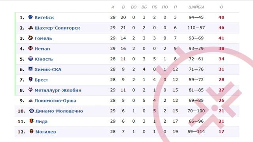Open the Металлург-Жлобин team link
The width and height of the screenshot is (253, 142).
58,90
